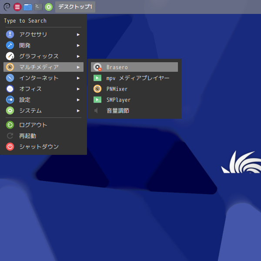
Task: Expand the オフィス submenu arrow
Action: [x=78, y=89]
